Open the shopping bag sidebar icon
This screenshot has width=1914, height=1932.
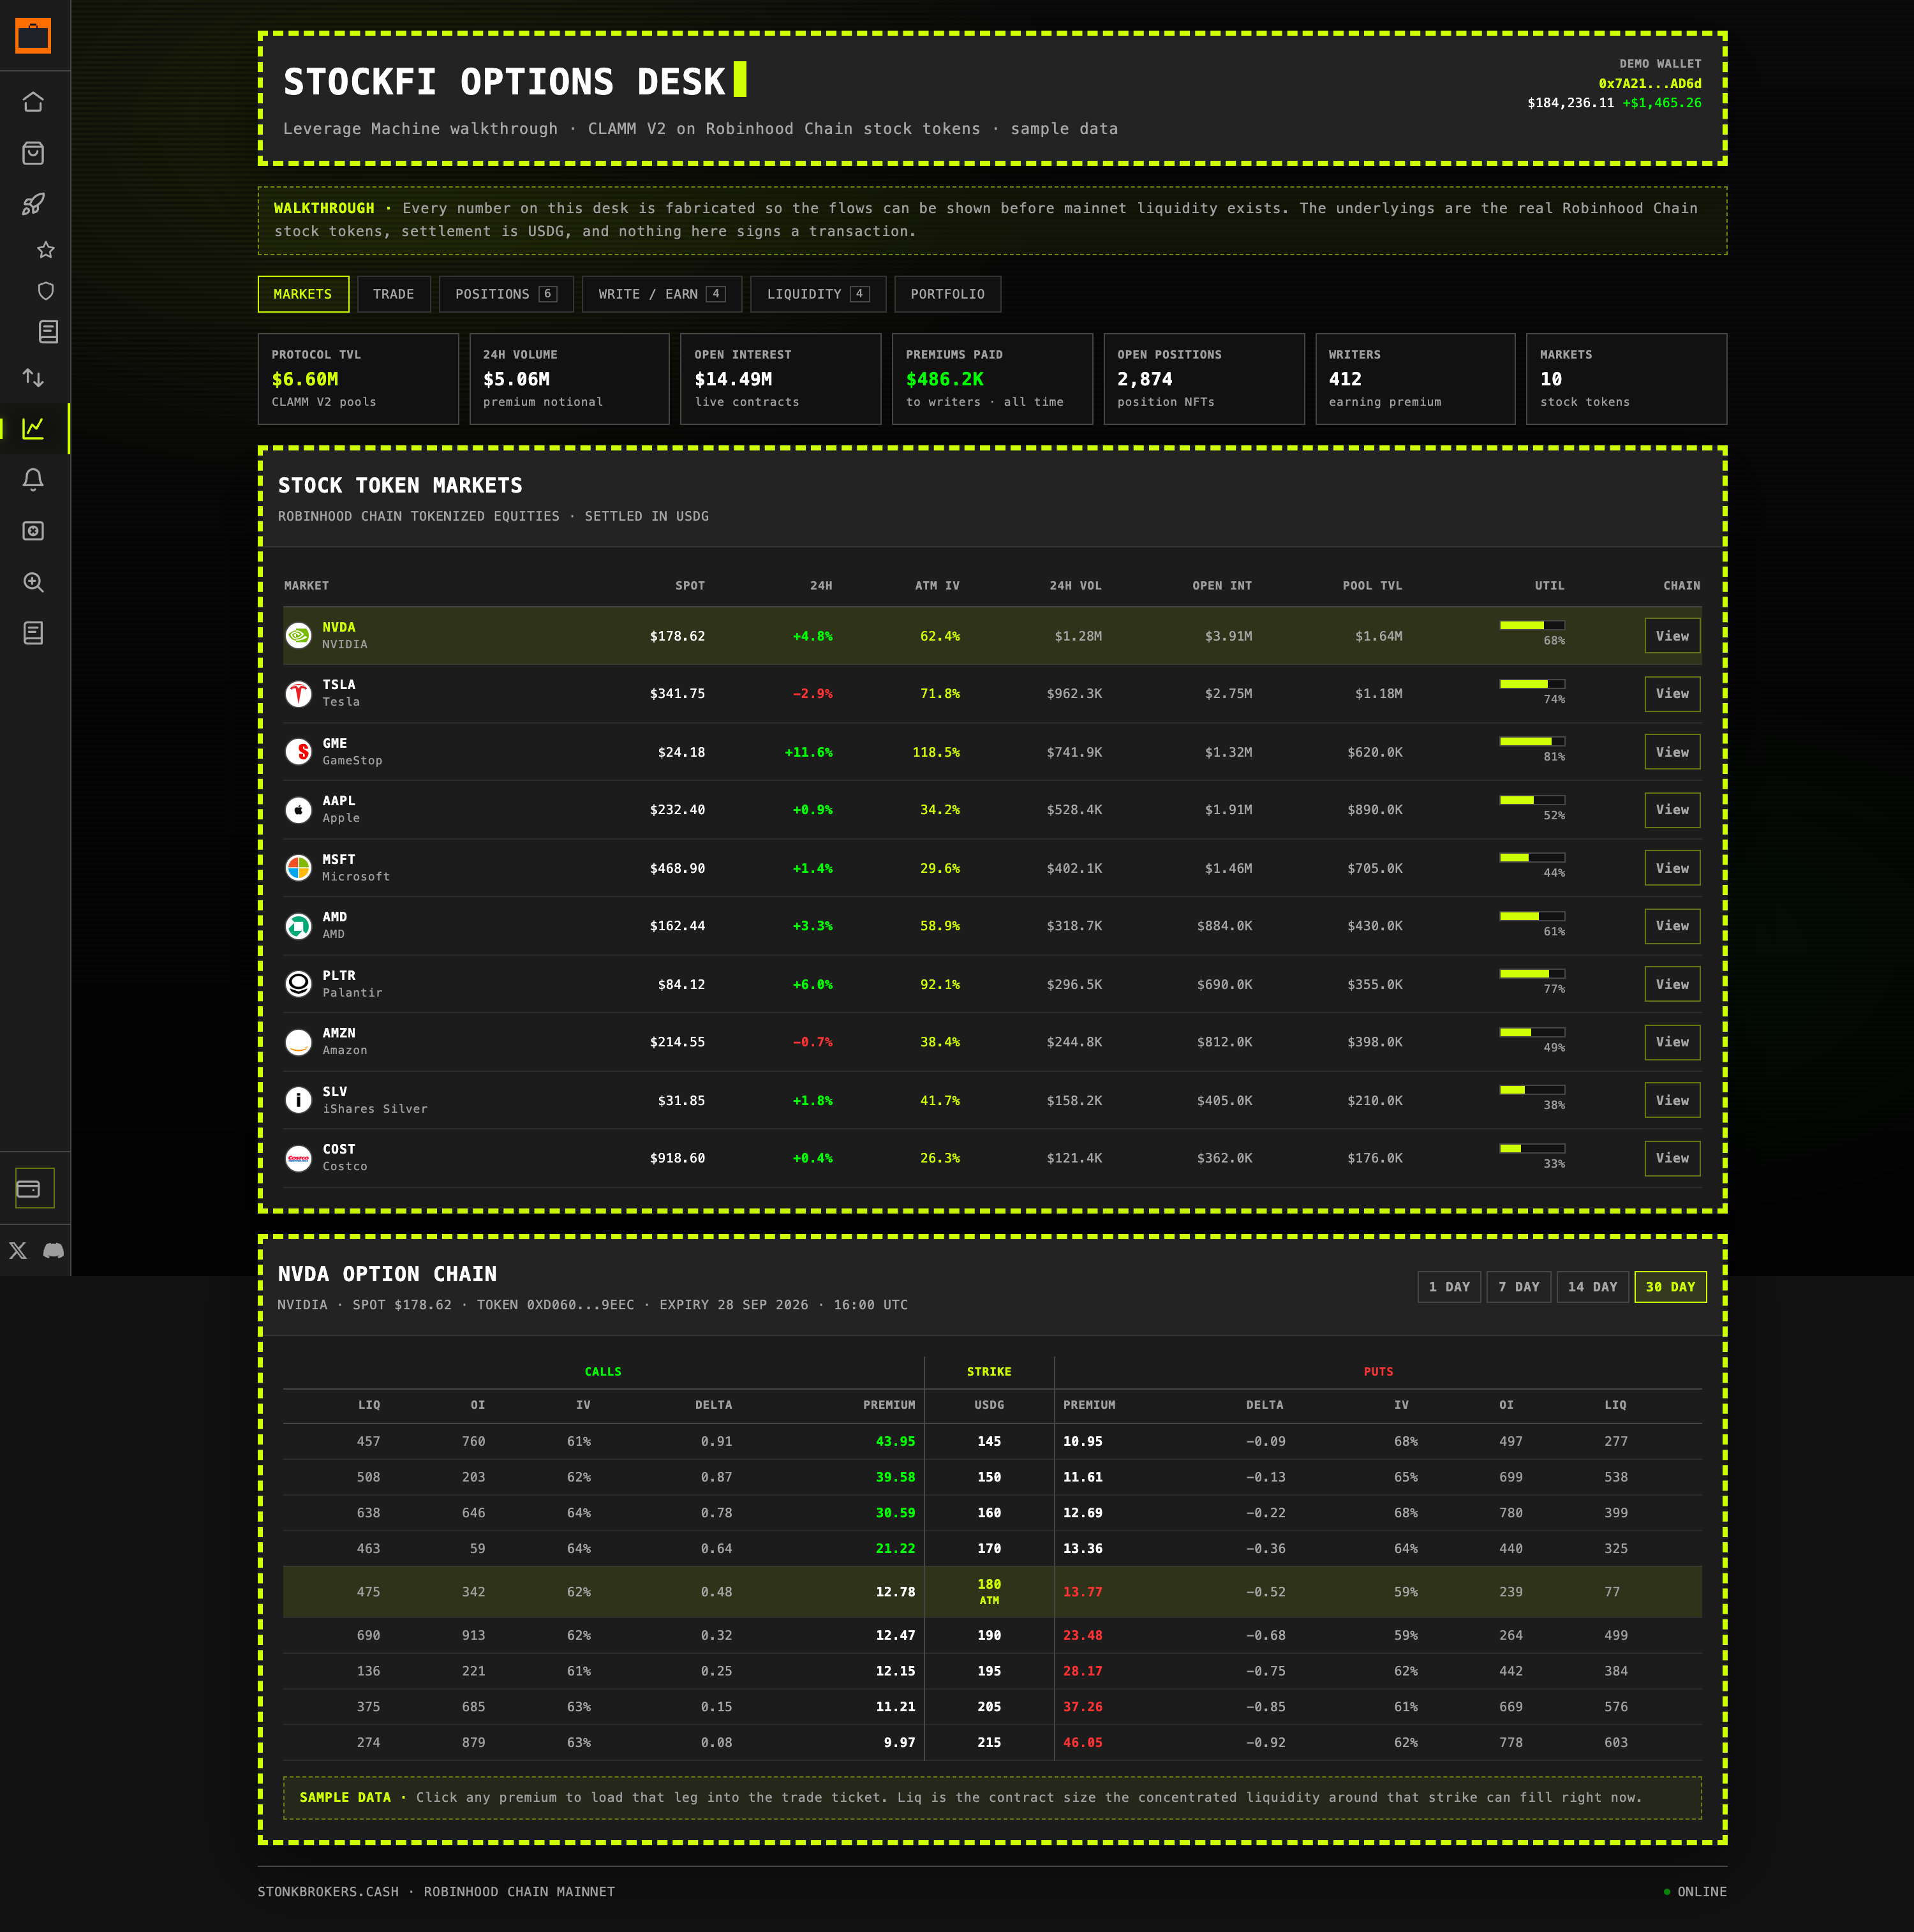click(33, 153)
